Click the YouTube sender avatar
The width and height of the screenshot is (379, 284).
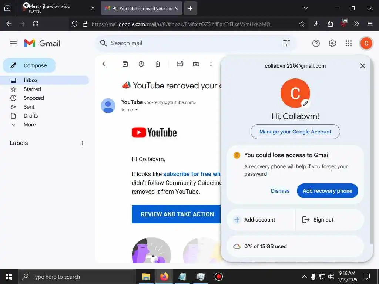tap(108, 106)
